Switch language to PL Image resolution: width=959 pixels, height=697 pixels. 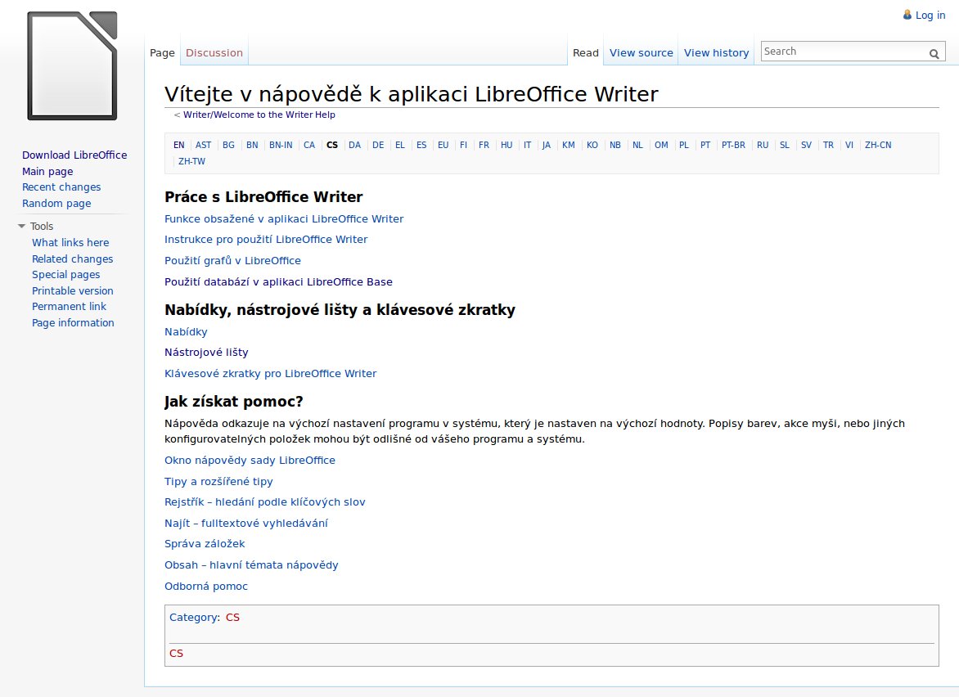[x=684, y=145]
